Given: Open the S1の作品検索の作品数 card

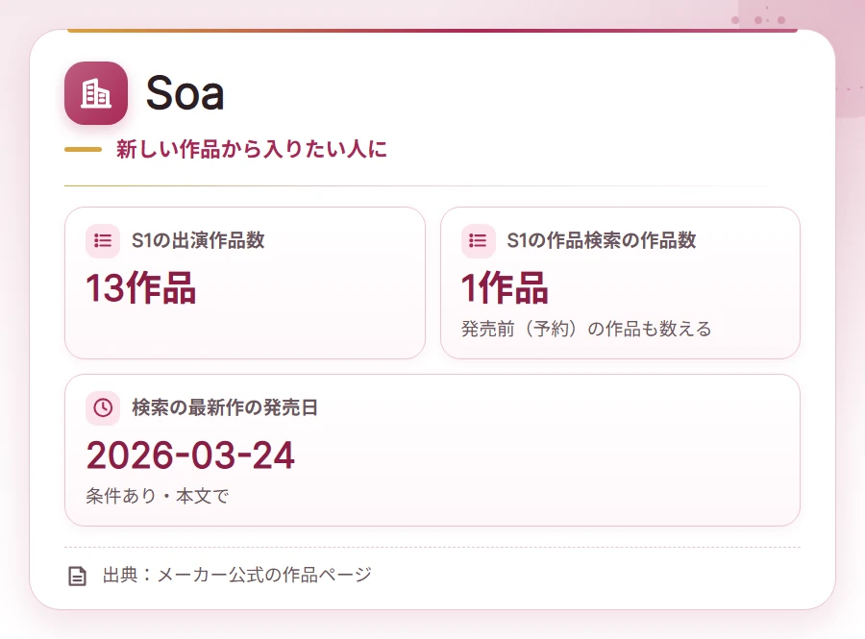Looking at the screenshot, I should point(620,283).
